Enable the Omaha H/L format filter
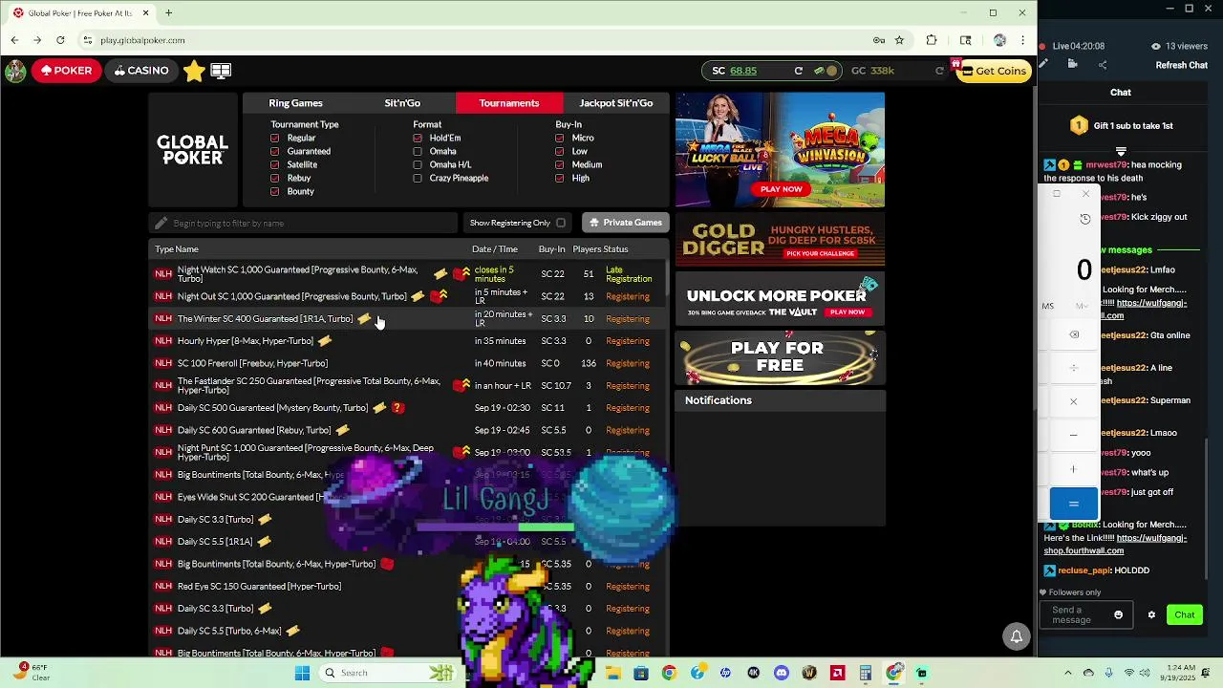 click(418, 164)
